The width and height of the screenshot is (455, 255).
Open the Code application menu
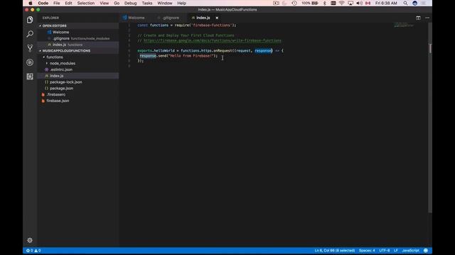43,3
